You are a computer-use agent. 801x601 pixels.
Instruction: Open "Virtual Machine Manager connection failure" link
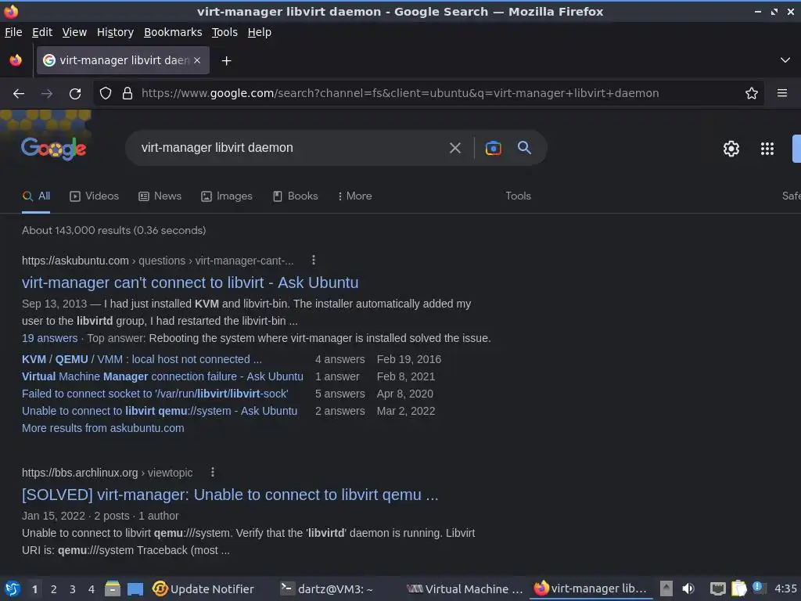pyautogui.click(x=163, y=376)
